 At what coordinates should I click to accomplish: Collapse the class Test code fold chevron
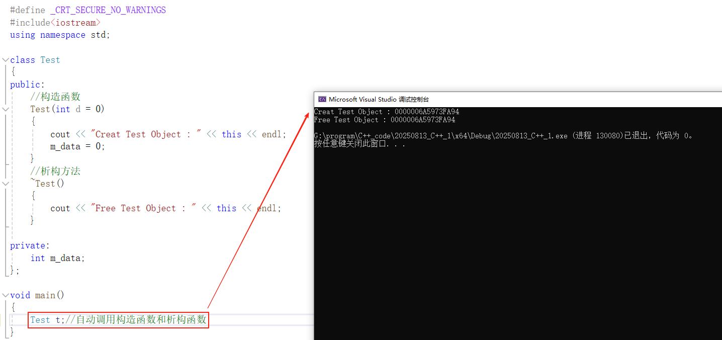[x=5, y=60]
